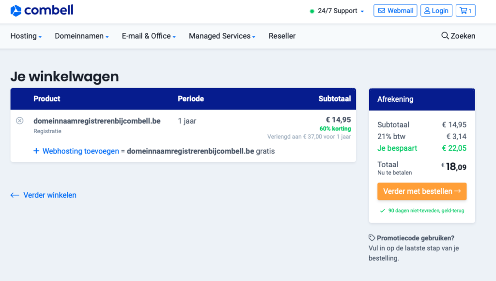Click the Login button
The width and height of the screenshot is (496, 281).
pos(436,11)
